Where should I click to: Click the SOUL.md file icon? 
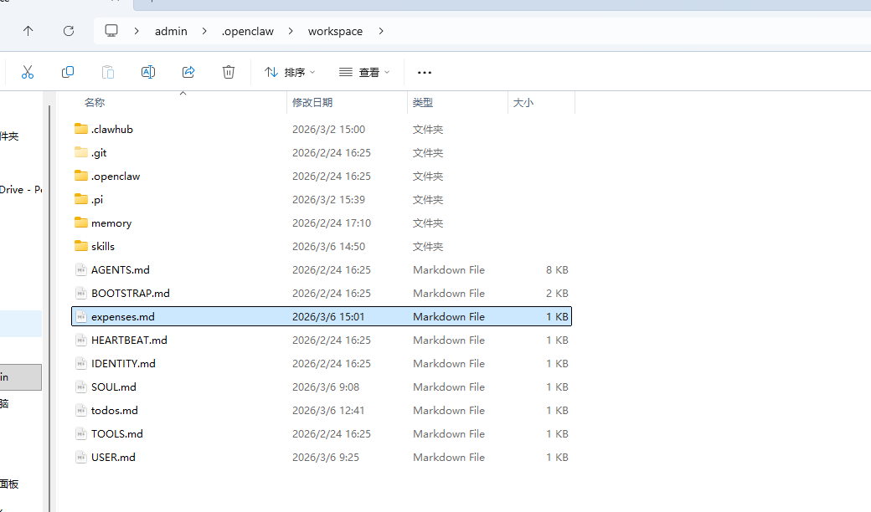pyautogui.click(x=81, y=387)
